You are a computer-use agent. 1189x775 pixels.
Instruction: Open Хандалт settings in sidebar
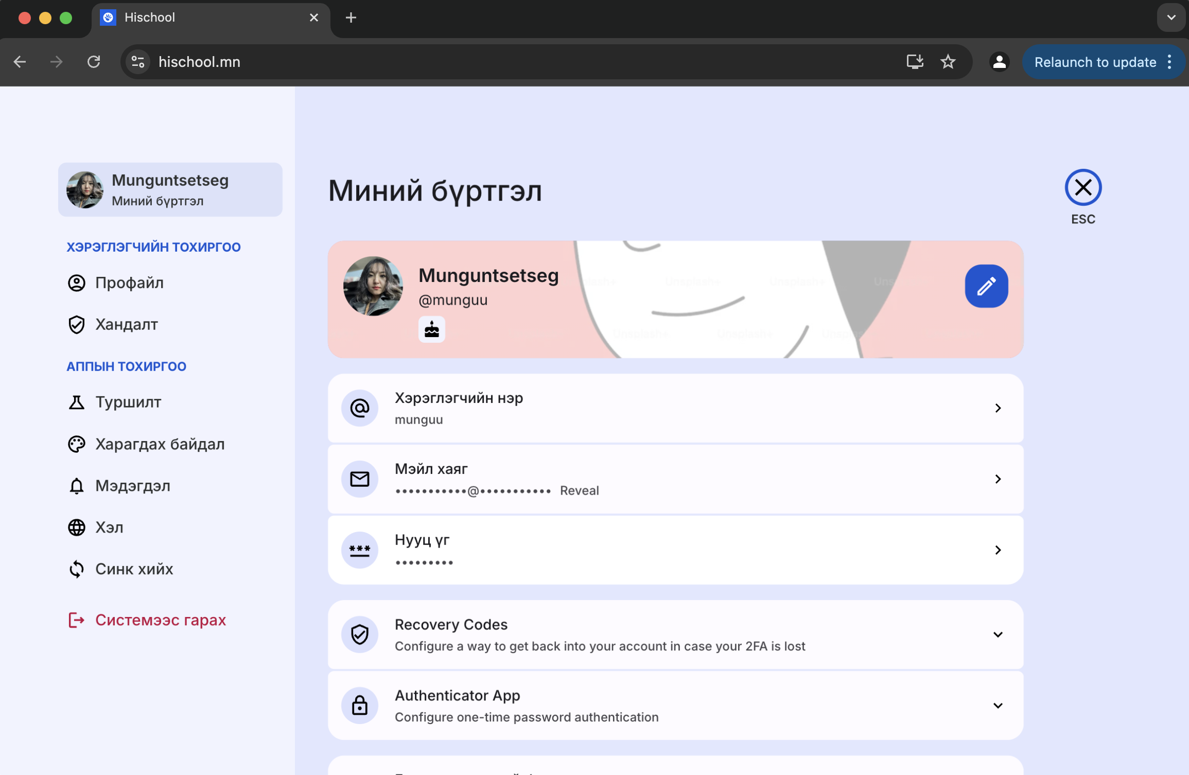126,324
